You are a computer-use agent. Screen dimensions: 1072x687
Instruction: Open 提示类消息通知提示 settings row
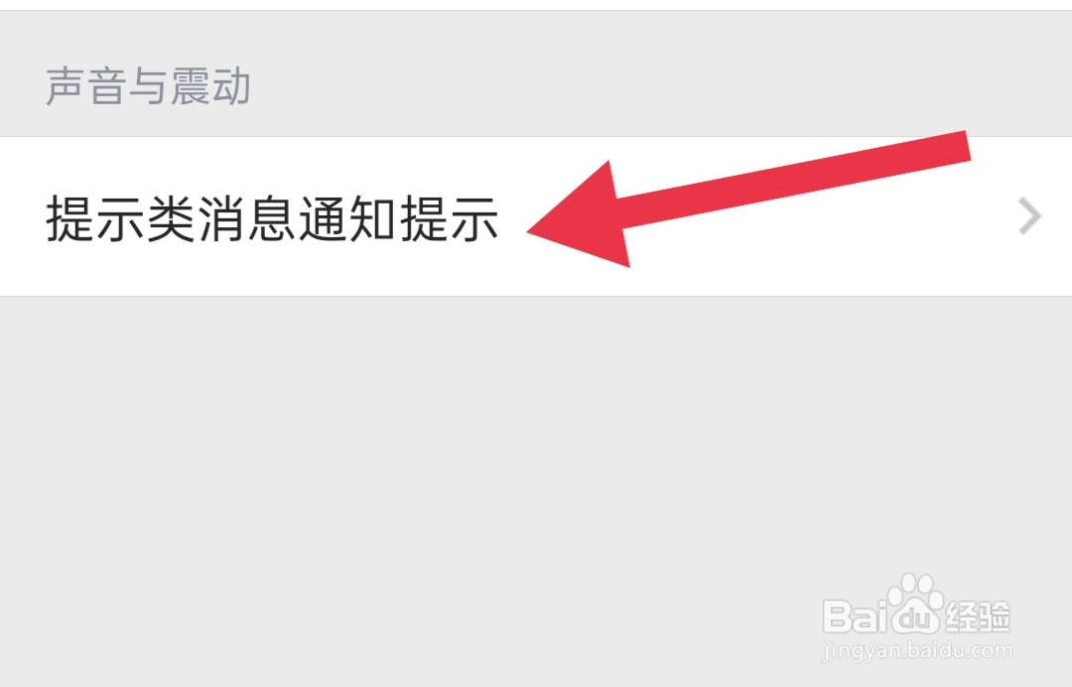tap(536, 216)
